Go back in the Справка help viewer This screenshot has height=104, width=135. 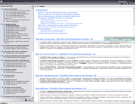pyautogui.click(x=35, y=6)
